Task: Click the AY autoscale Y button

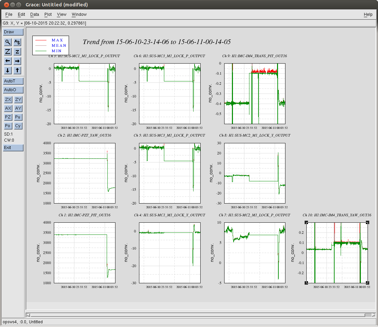Action: tap(18, 108)
